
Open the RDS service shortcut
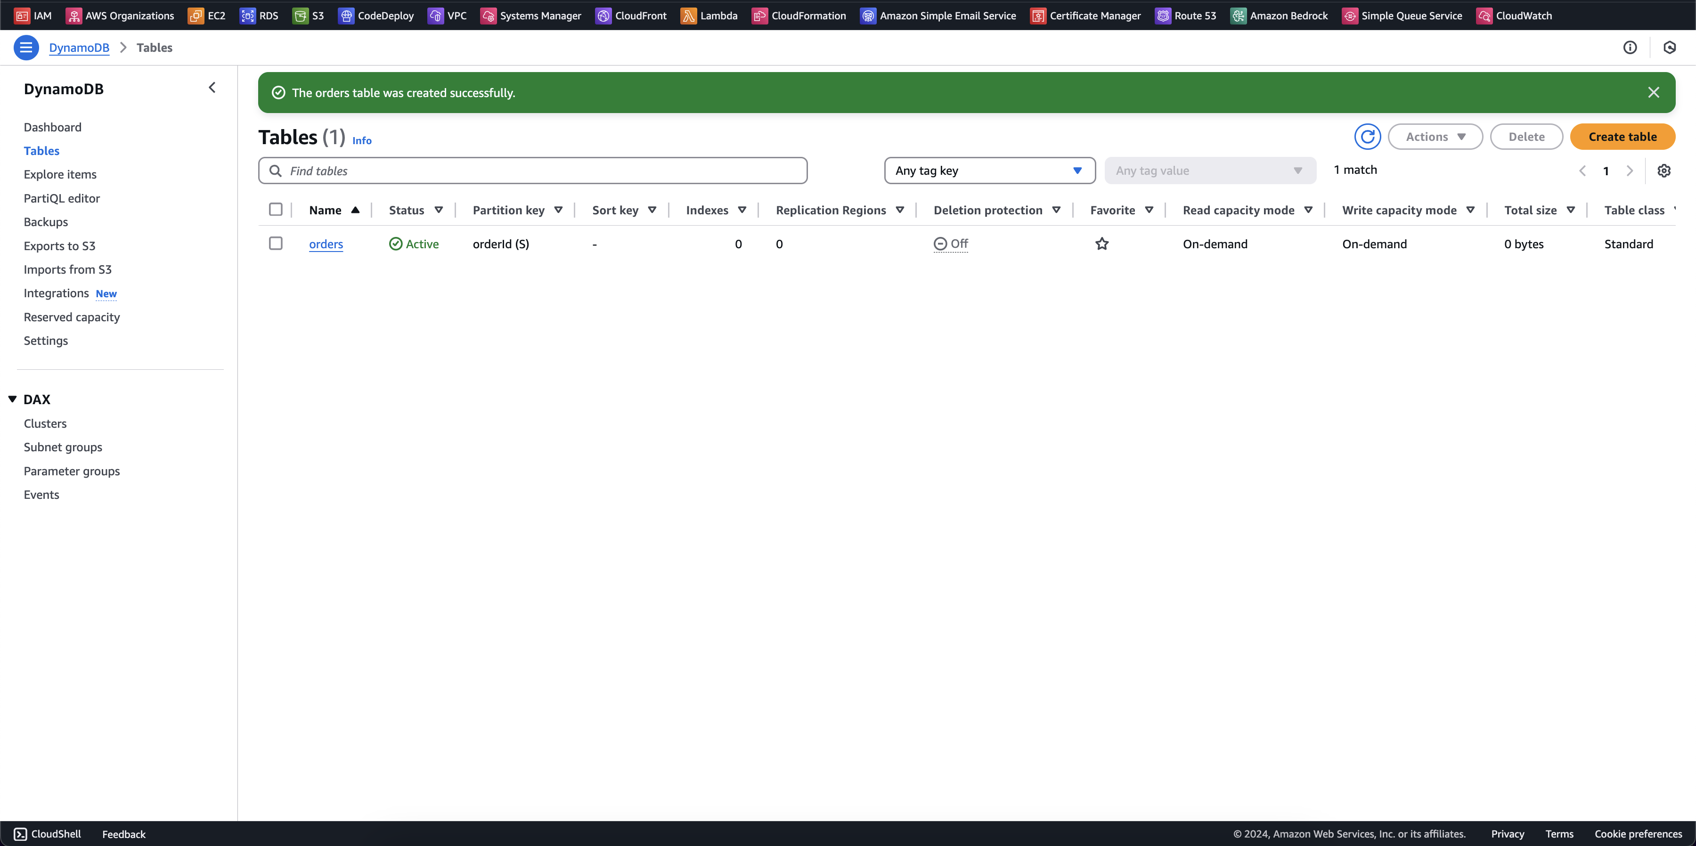[260, 16]
